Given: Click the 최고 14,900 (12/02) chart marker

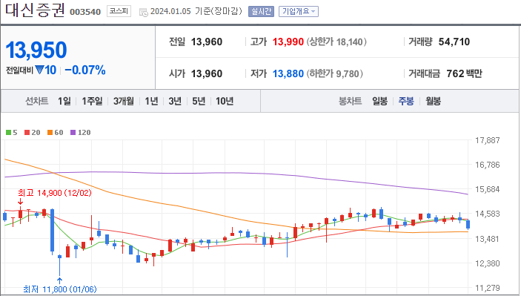Looking at the screenshot, I should (x=55, y=193).
